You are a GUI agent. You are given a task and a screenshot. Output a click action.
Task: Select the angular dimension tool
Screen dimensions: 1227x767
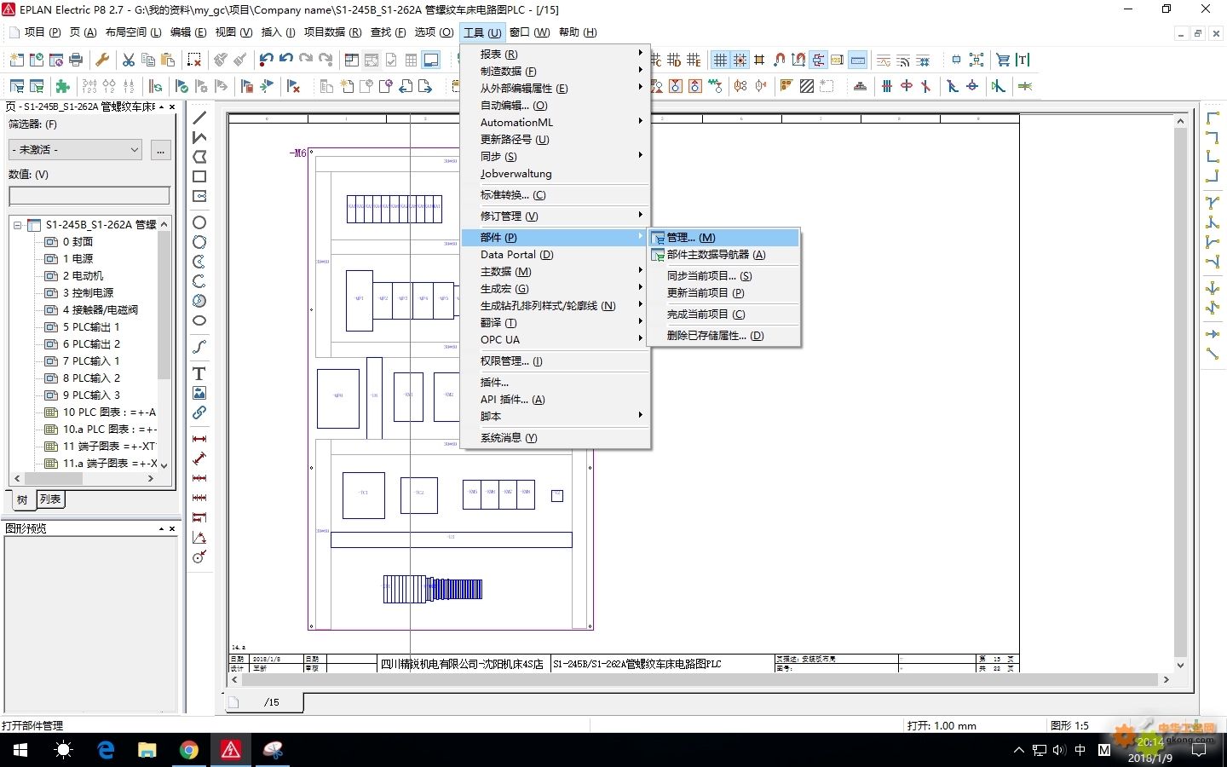pos(199,537)
